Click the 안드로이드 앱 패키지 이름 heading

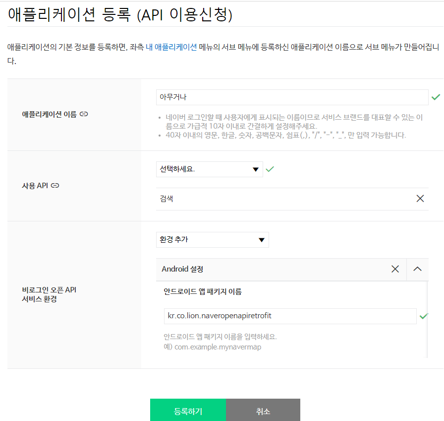(x=203, y=291)
